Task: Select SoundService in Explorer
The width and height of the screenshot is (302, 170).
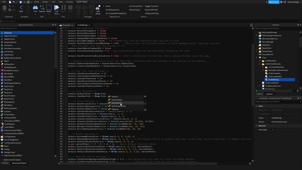Action: [x=268, y=54]
